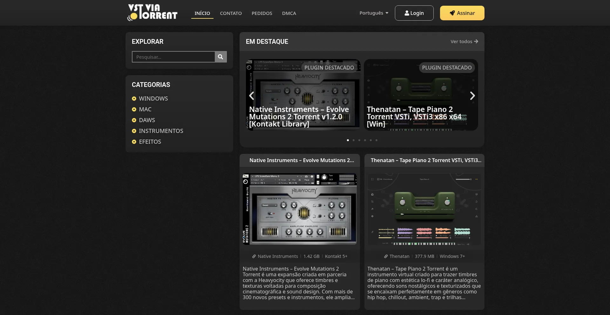This screenshot has width=610, height=315.
Task: Open post title Thenatan – Tape Piano 2 Torrent
Action: click(426, 160)
